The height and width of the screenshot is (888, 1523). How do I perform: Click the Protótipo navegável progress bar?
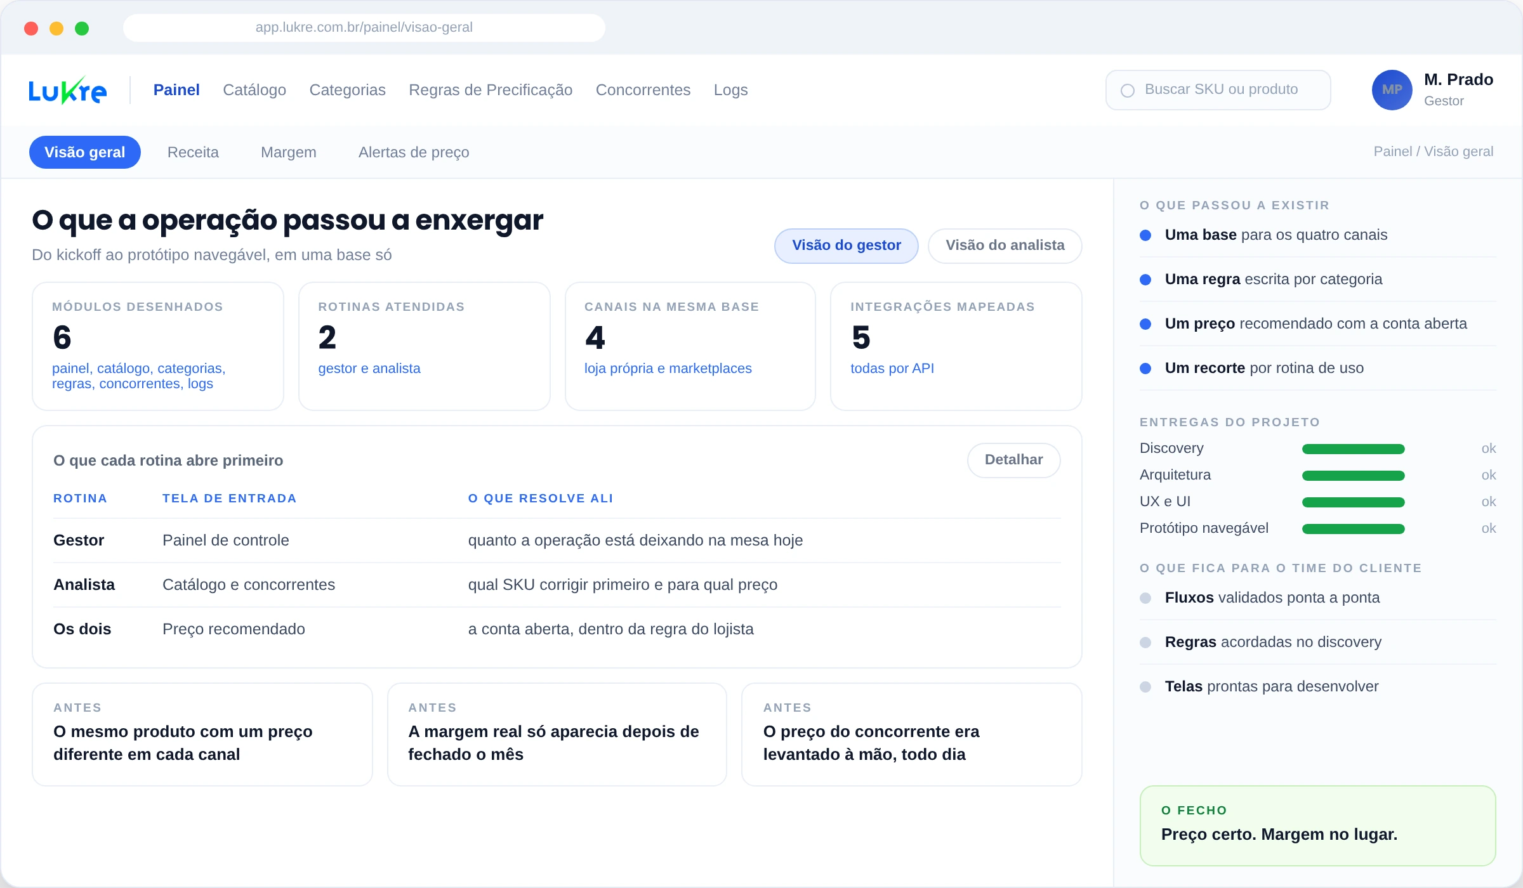[1354, 529]
